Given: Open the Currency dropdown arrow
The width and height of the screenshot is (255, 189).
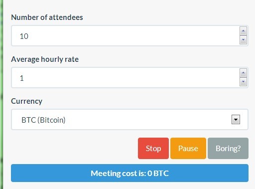Looking at the screenshot, I should pos(236,120).
